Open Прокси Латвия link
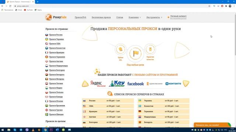 [56, 84]
